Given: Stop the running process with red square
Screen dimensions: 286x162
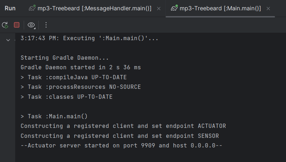Looking at the screenshot, I should coord(17,25).
